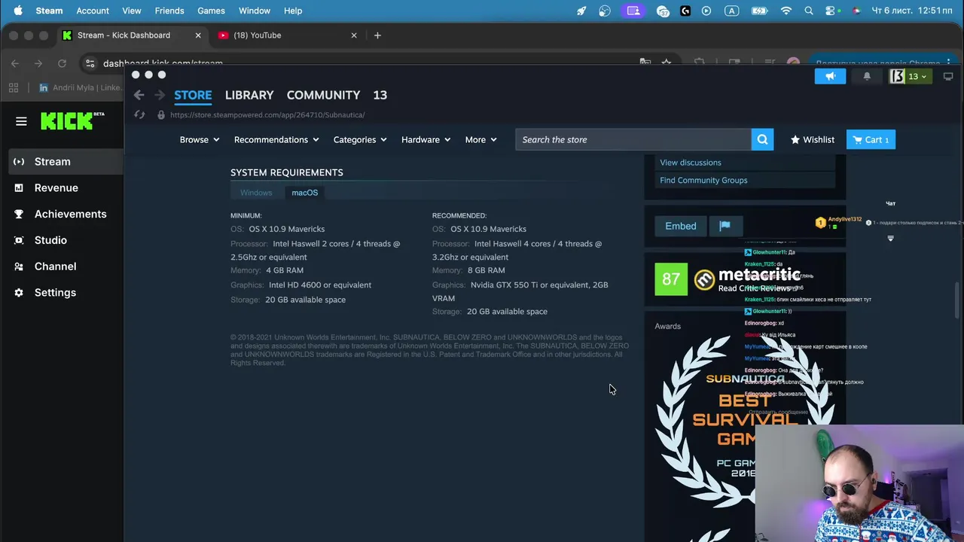
Task: Open macOS Control Center icon
Action: click(x=831, y=11)
